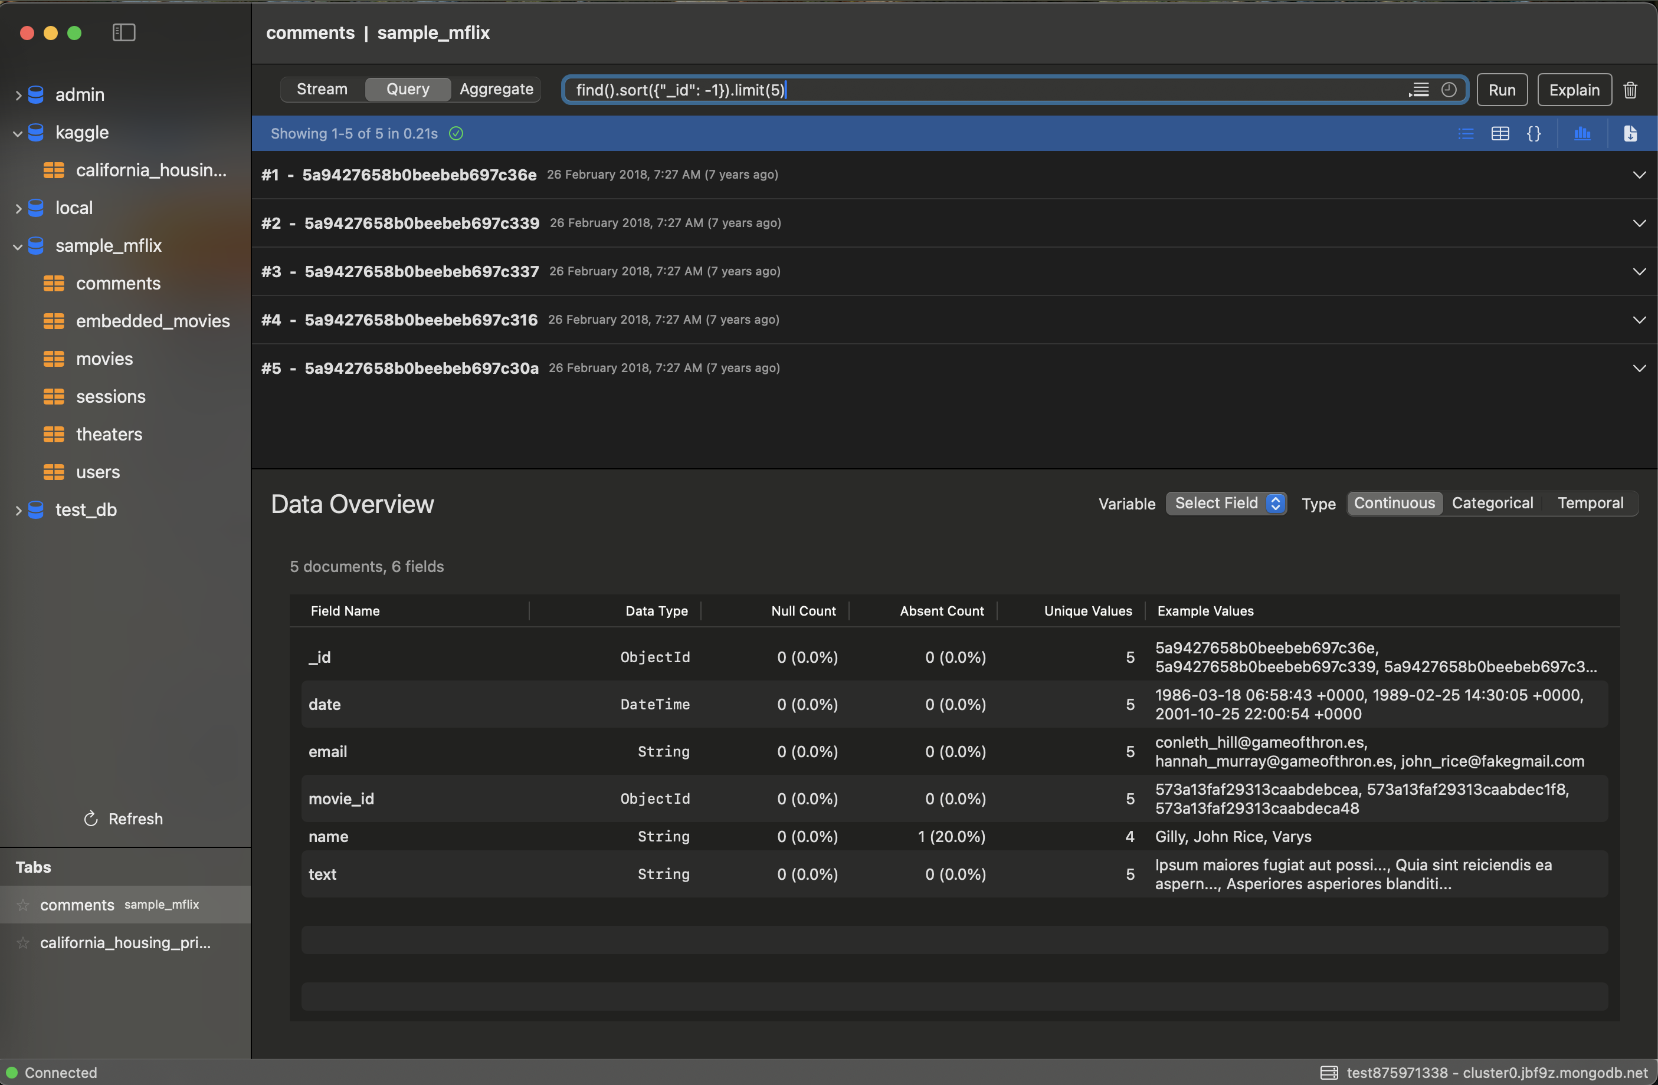Star the comments tab as favorite
The height and width of the screenshot is (1085, 1658).
23,905
